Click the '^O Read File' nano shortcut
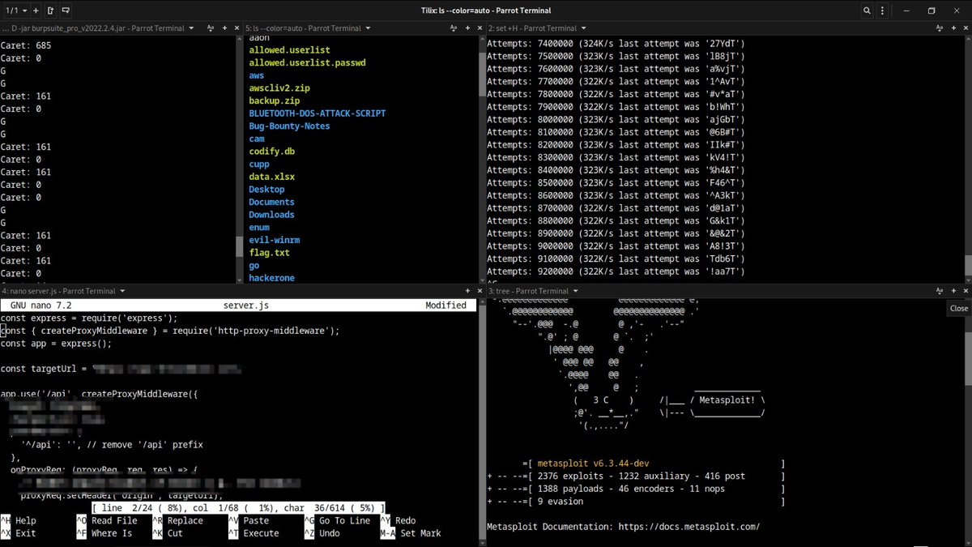 pos(107,521)
